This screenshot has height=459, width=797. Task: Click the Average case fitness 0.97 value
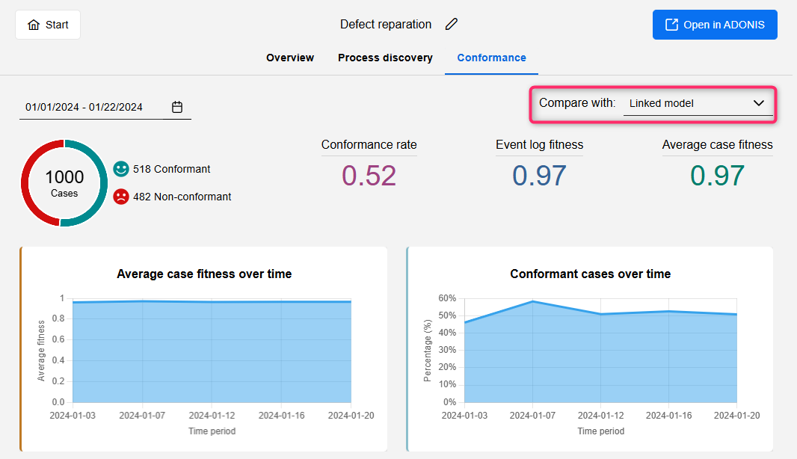[x=717, y=175]
